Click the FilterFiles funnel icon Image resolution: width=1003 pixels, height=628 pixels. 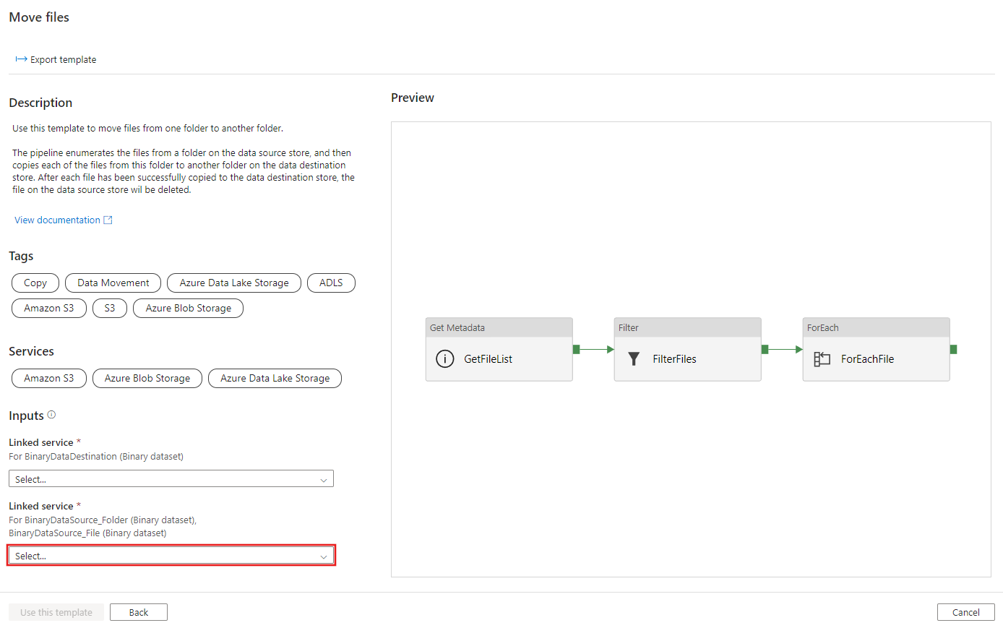click(634, 358)
